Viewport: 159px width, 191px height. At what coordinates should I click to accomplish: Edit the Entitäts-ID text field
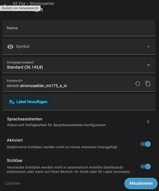pos(69,84)
